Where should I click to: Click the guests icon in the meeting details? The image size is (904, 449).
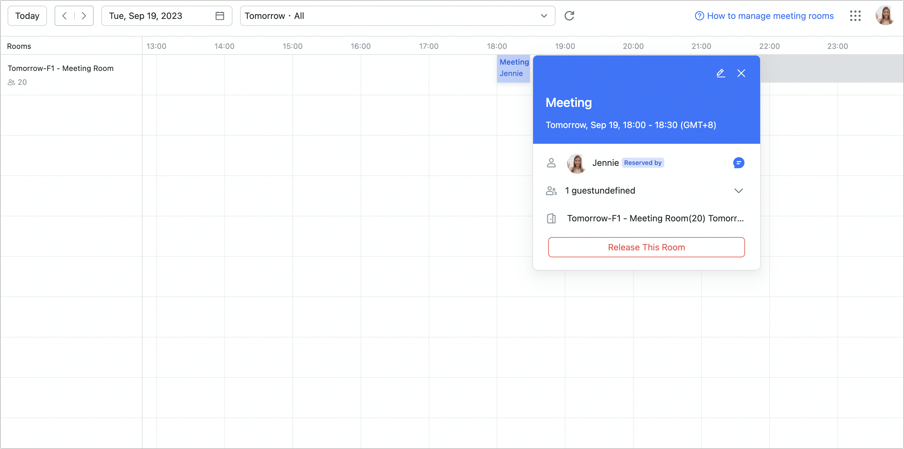coord(551,190)
